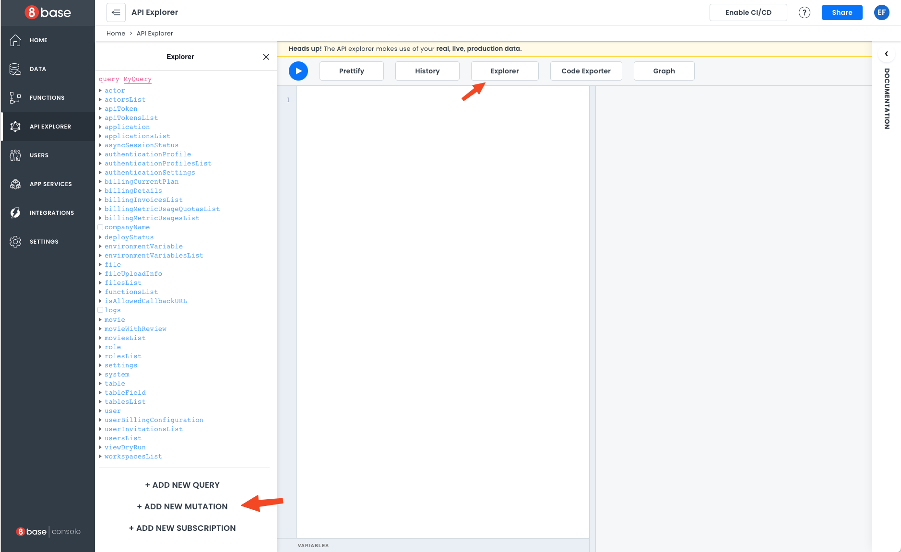This screenshot has height=552, width=901.
Task: Open Functions from the left navigation
Action: (x=47, y=98)
